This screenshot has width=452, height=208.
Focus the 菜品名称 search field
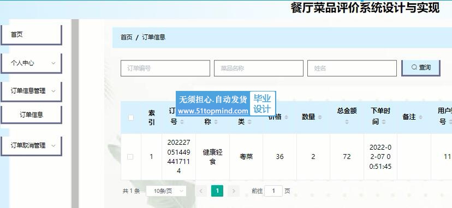point(259,68)
